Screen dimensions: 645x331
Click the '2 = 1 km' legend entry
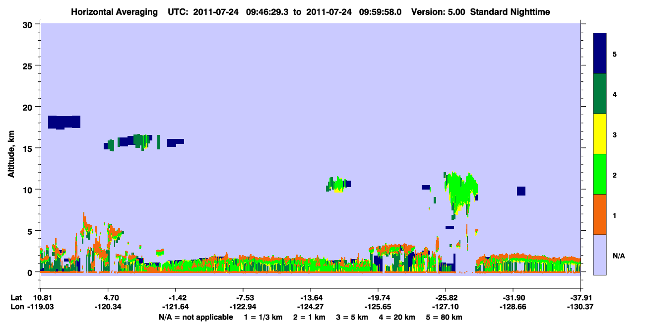point(309,317)
